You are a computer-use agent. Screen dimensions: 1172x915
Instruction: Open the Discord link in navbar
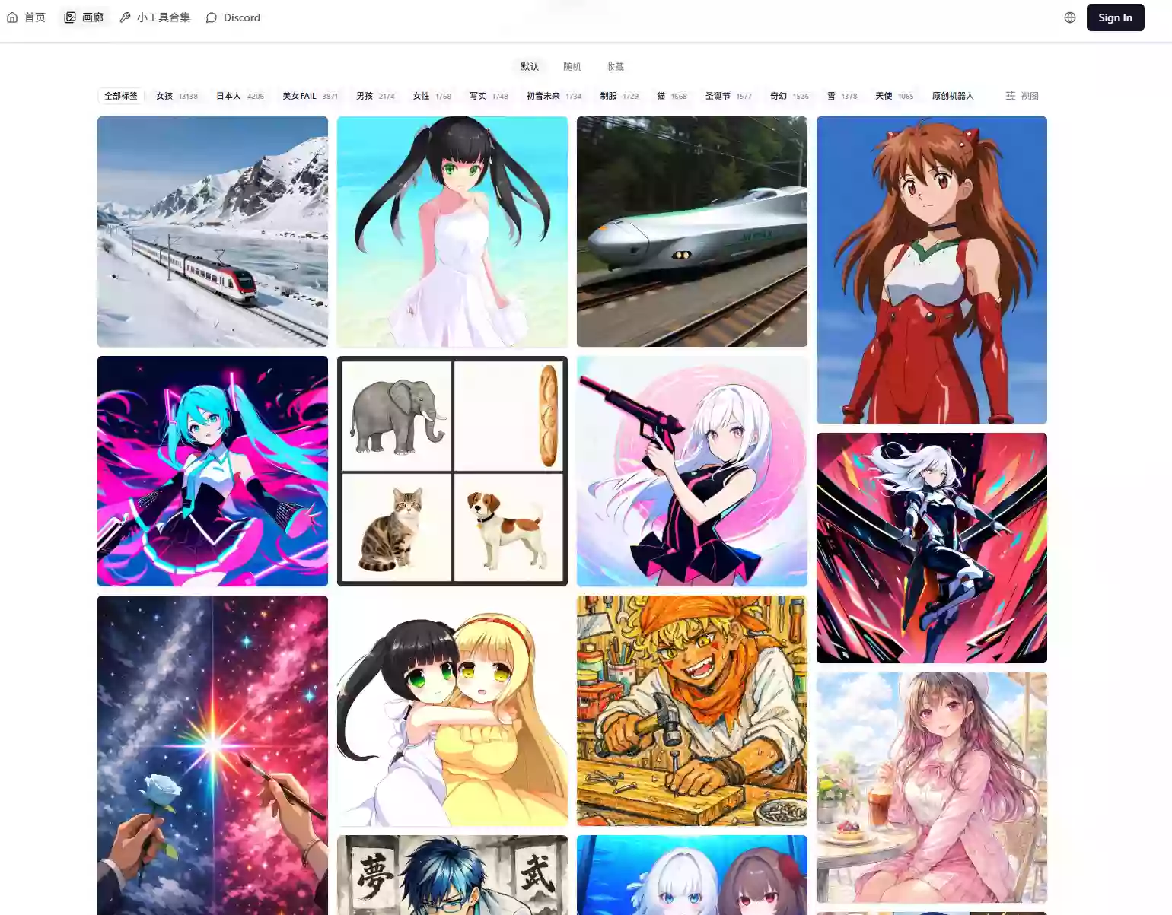[233, 17]
